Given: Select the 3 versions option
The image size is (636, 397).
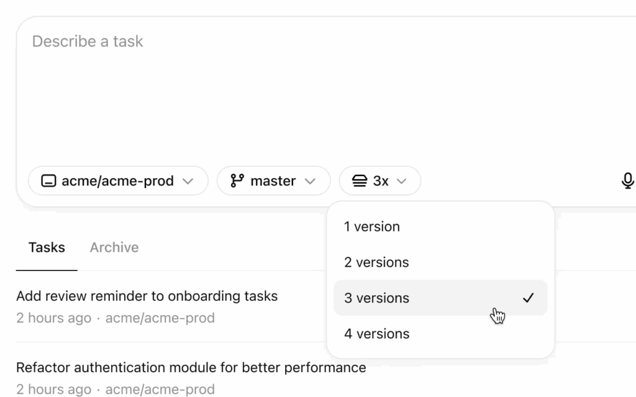Looking at the screenshot, I should coord(440,298).
